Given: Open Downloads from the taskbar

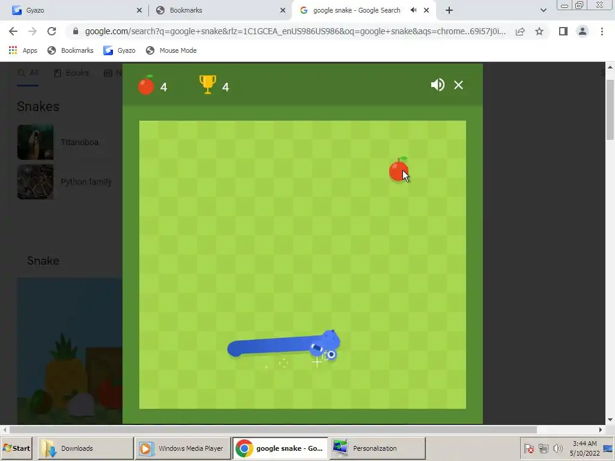Looking at the screenshot, I should [x=85, y=448].
